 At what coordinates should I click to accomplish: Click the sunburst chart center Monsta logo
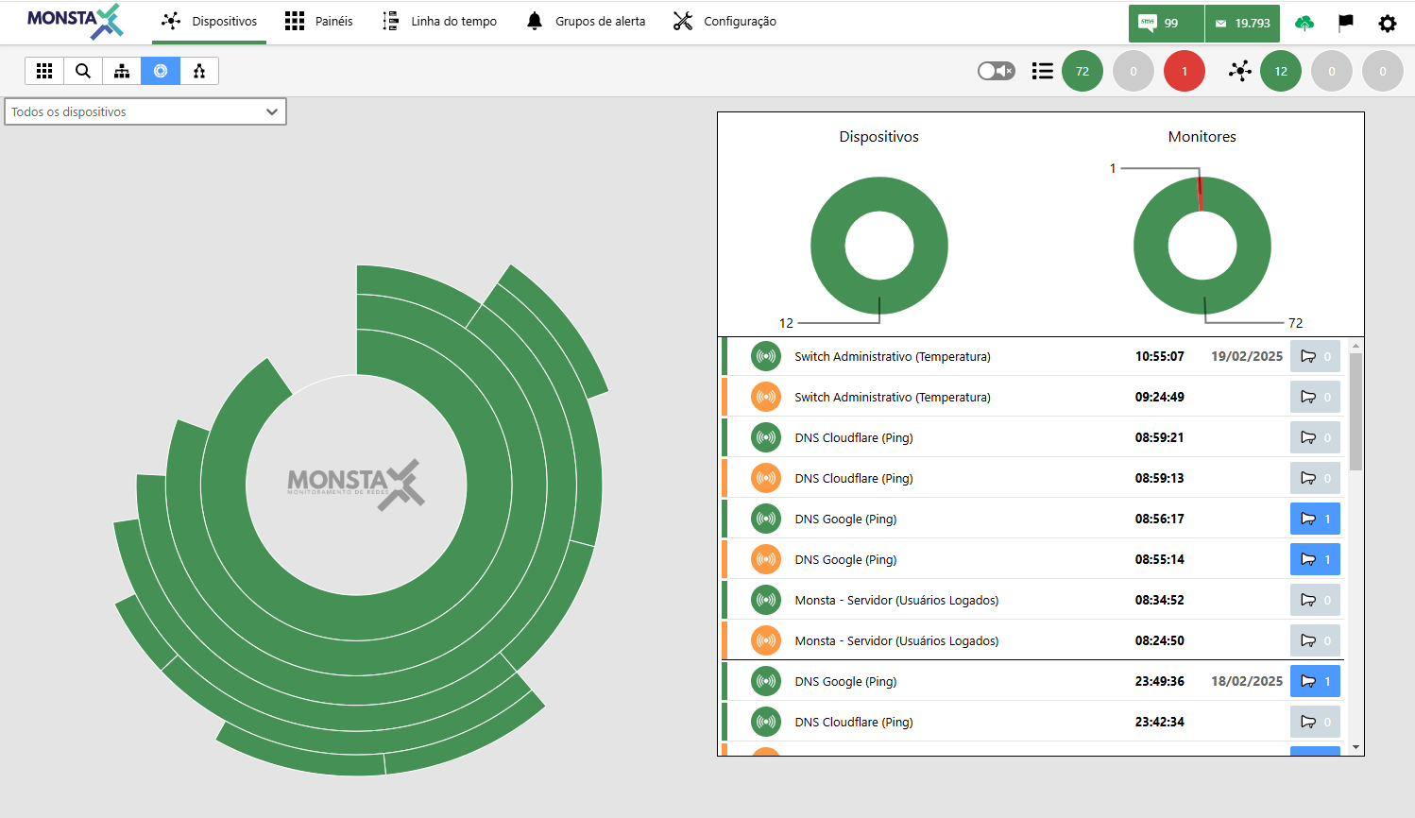coord(356,485)
